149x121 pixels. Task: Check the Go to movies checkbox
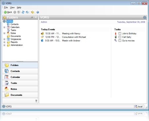(x=120, y=41)
